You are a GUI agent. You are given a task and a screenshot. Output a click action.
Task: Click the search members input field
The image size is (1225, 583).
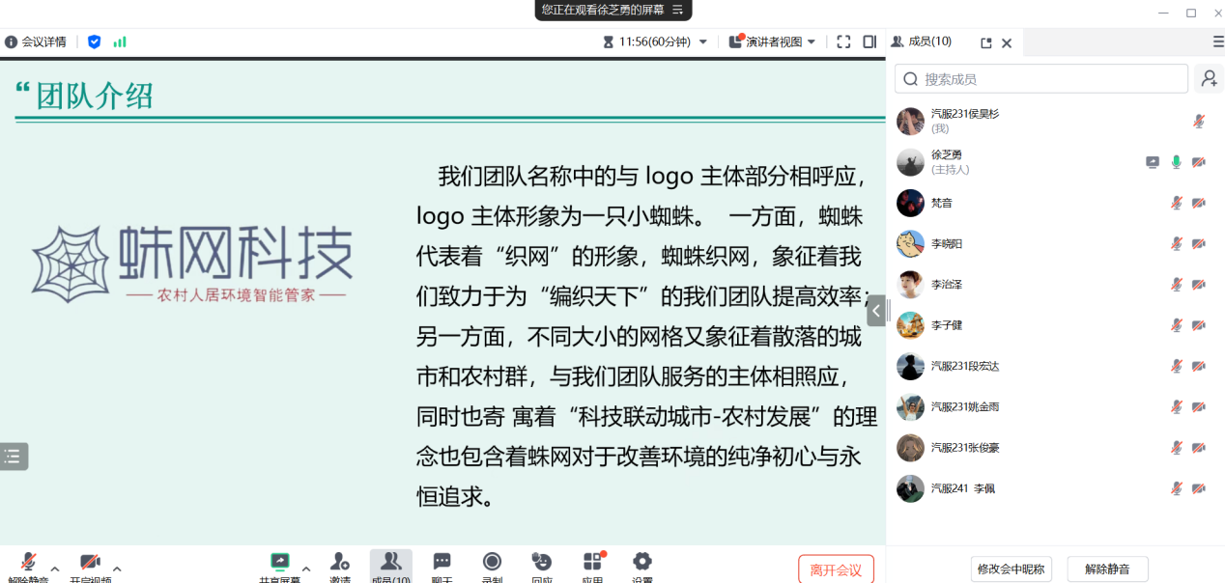[1048, 79]
